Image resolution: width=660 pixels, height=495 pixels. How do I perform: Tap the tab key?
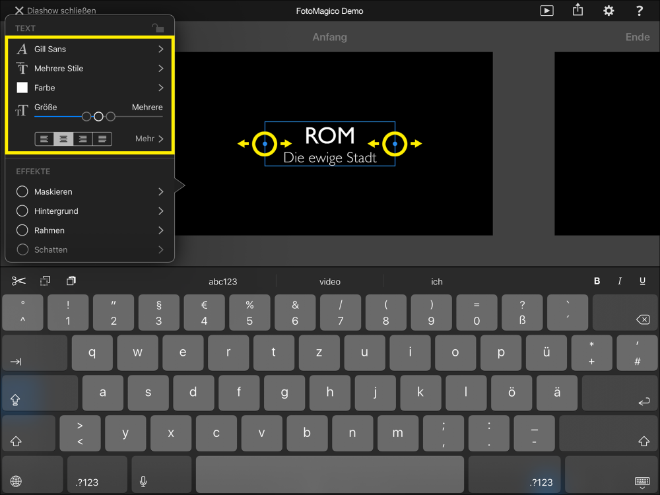click(x=34, y=352)
